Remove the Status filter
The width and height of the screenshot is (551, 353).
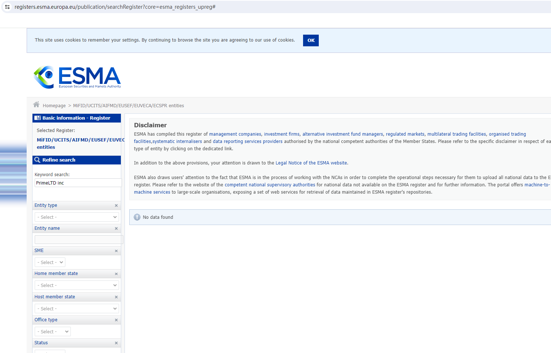coord(116,343)
